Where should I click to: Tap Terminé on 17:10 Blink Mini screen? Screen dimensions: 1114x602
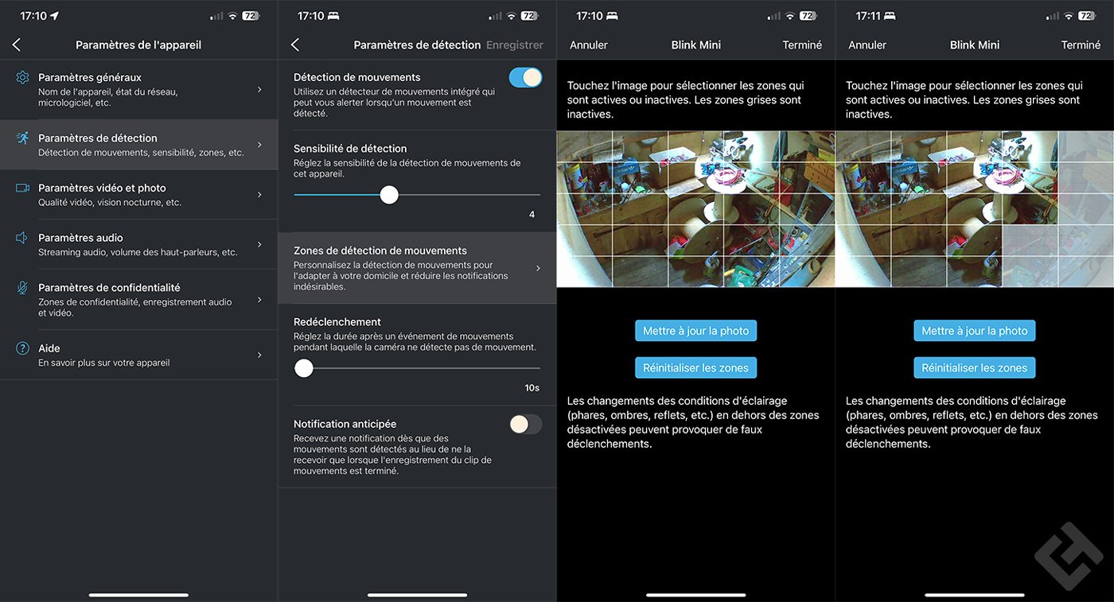(802, 45)
